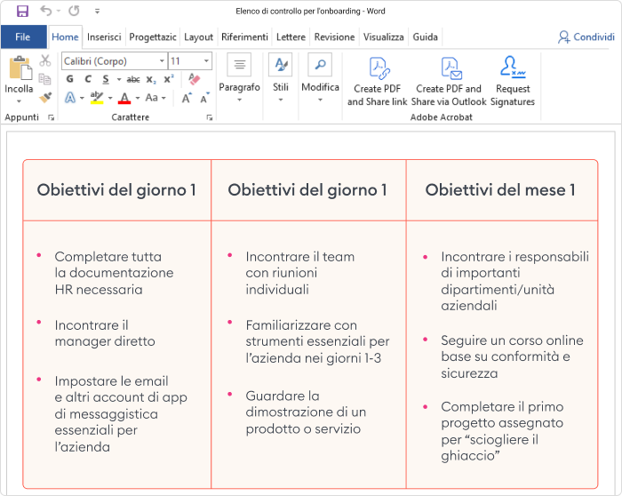Open the Stili styles menu

281,77
